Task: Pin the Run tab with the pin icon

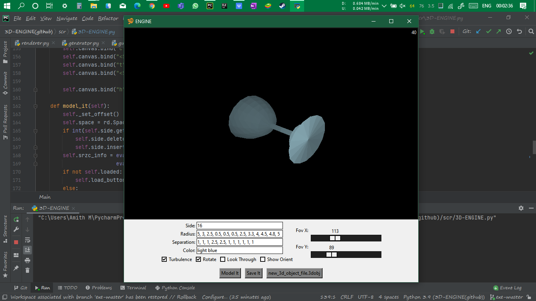Action: pyautogui.click(x=16, y=268)
